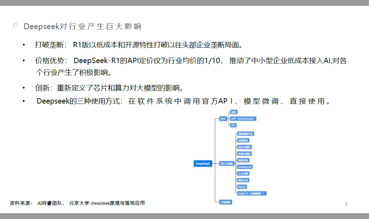Select the "问小白" node

pos(242,187)
